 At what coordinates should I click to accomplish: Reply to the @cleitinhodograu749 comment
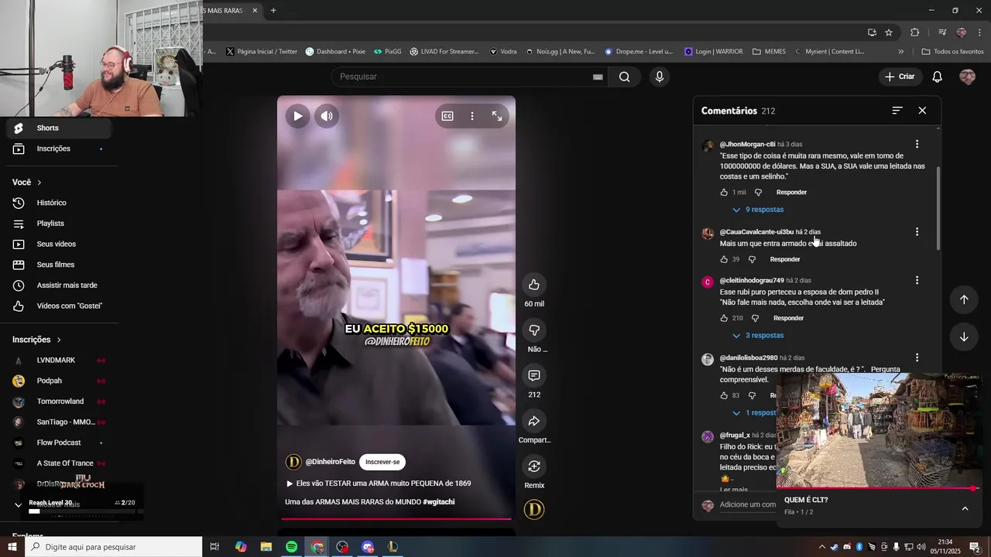pyautogui.click(x=788, y=319)
